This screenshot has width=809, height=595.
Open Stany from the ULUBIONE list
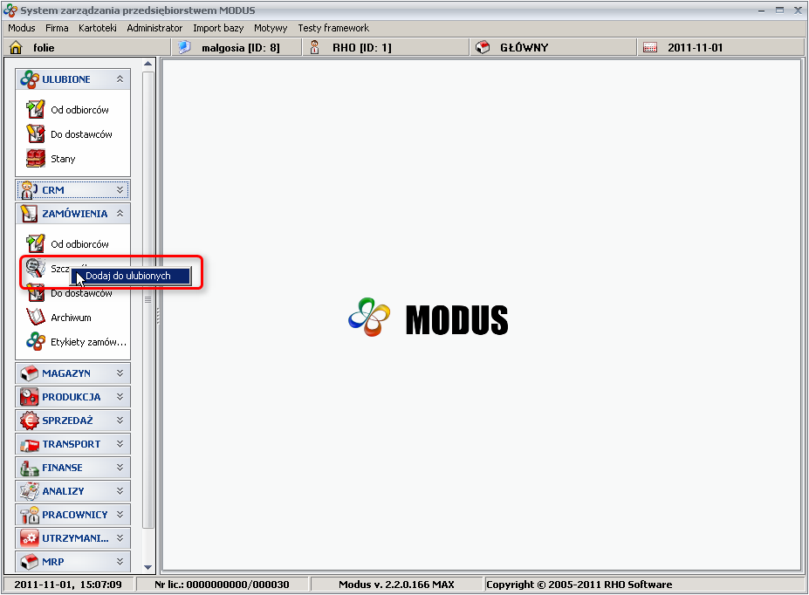click(63, 159)
